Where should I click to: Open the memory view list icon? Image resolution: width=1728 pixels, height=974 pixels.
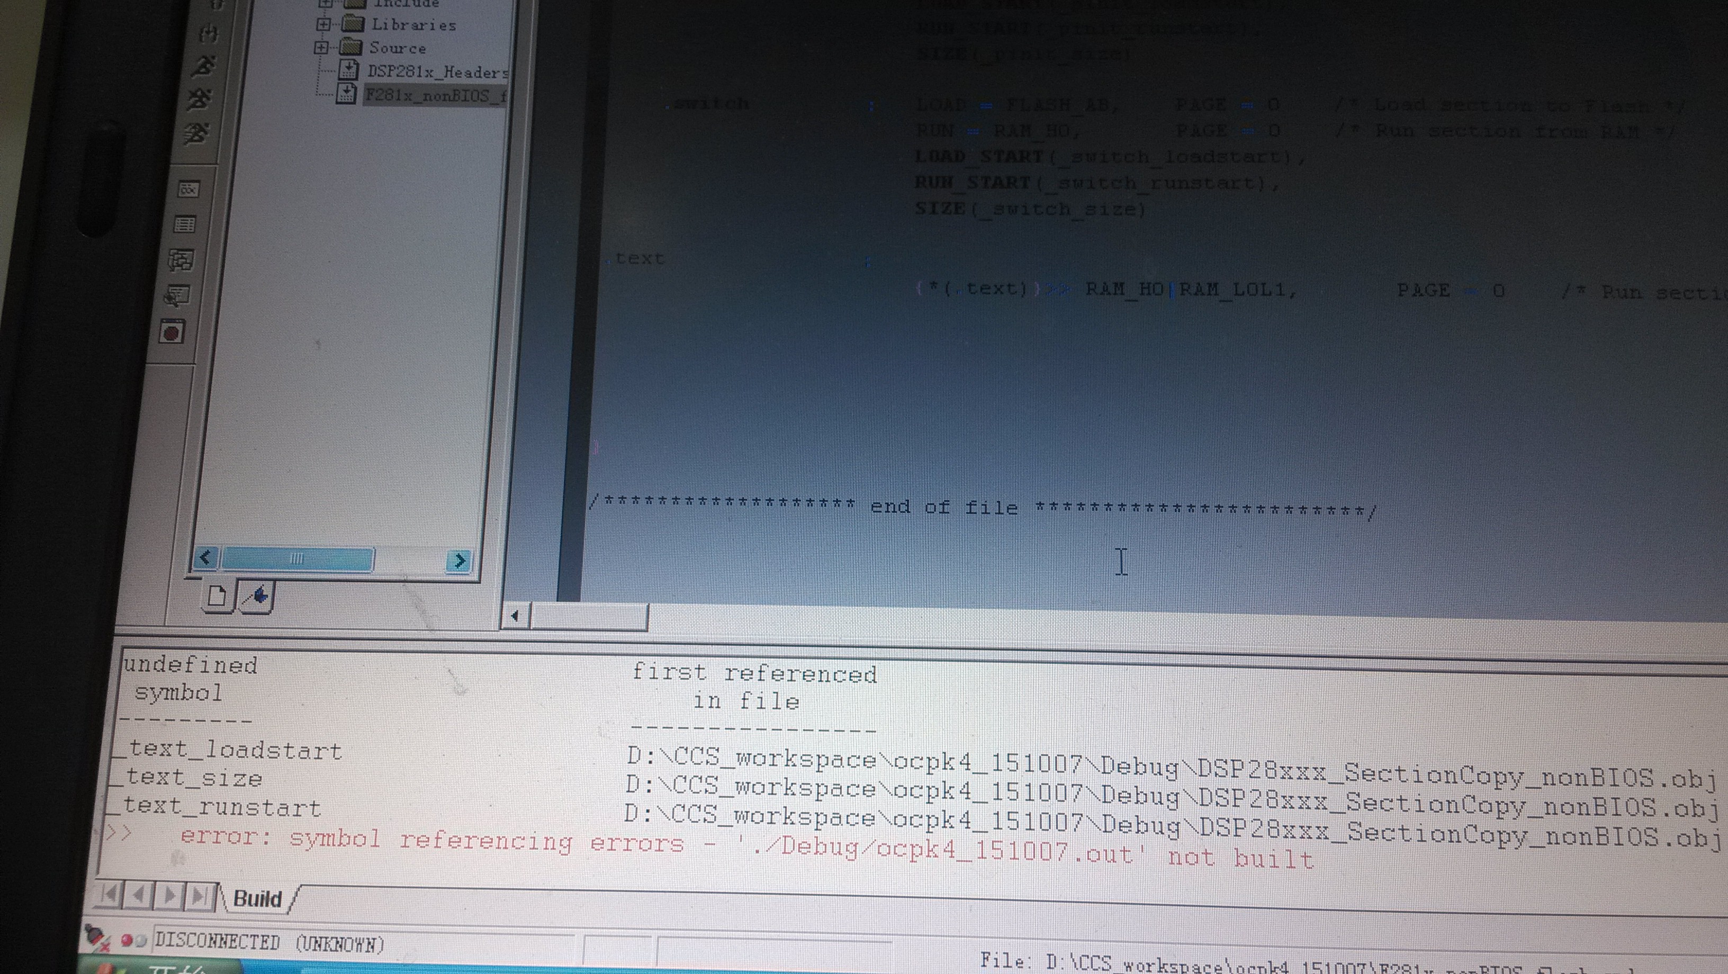184,225
